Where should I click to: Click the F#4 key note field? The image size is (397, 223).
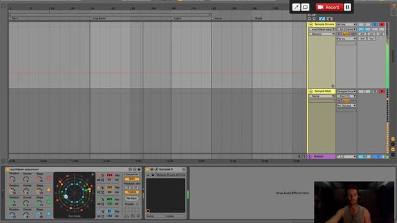[x=109, y=175]
